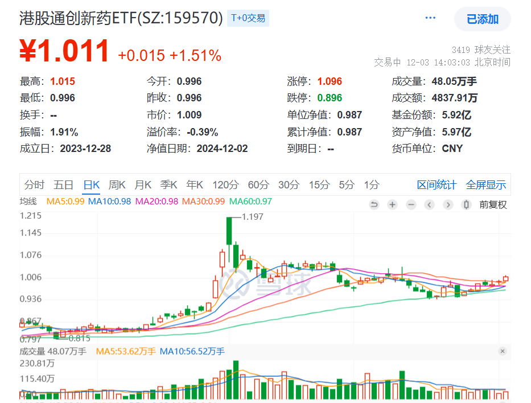The width and height of the screenshot is (531, 403).
Task: Open the 前复权 adjustment dropdown
Action: click(x=493, y=205)
